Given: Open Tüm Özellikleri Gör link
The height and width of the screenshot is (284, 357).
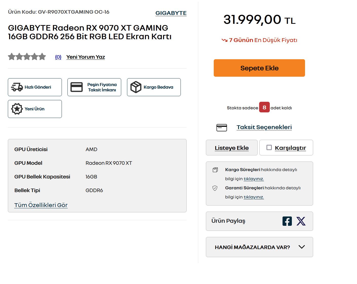Looking at the screenshot, I should [x=41, y=205].
